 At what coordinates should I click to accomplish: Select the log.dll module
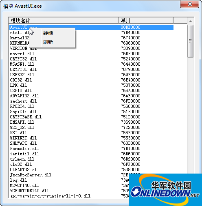[18, 180]
